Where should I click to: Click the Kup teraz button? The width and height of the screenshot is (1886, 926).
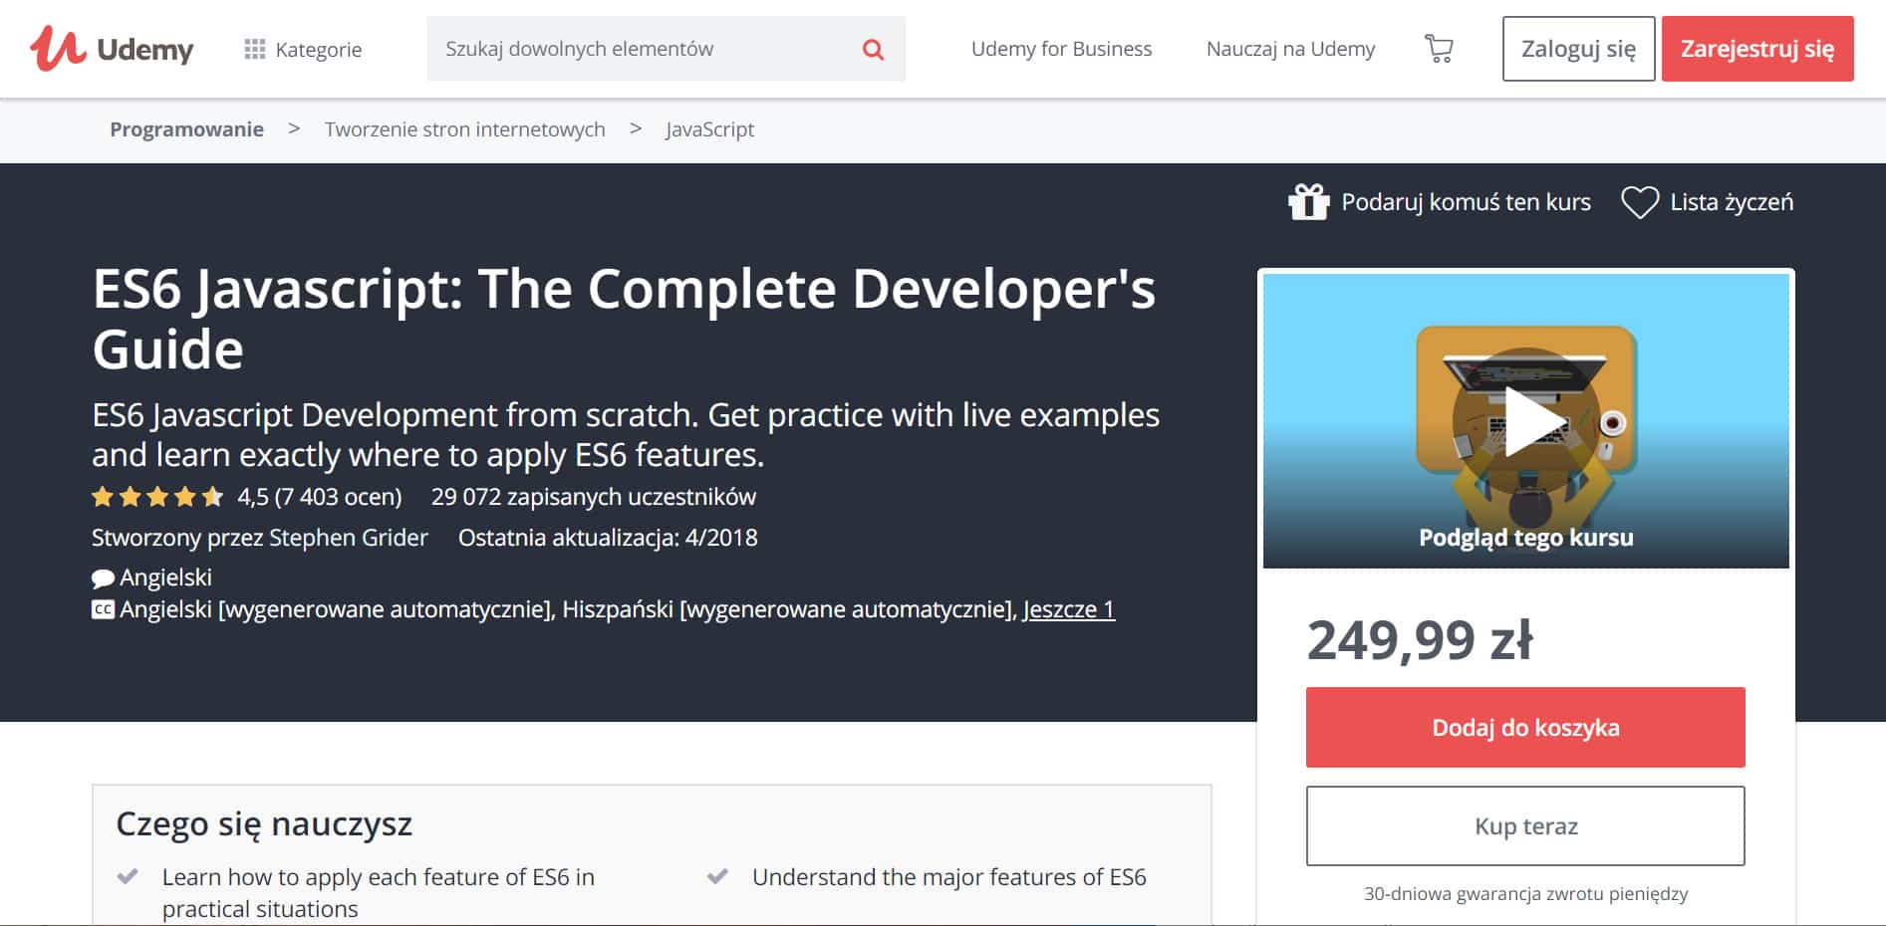click(1525, 825)
